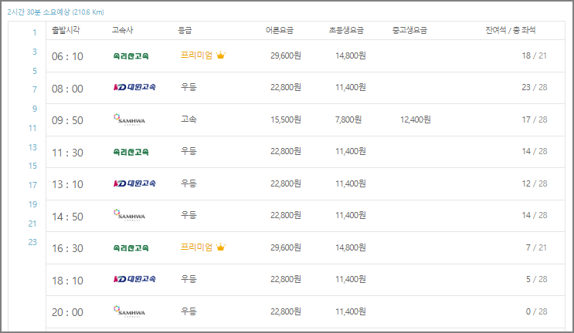Image resolution: width=574 pixels, height=333 pixels.
Task: Click the 어른요금 column header
Action: tap(280, 30)
